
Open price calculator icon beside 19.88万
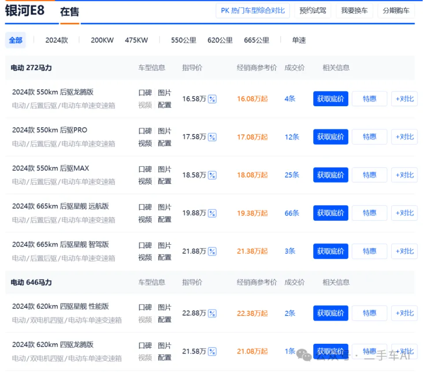coord(212,213)
